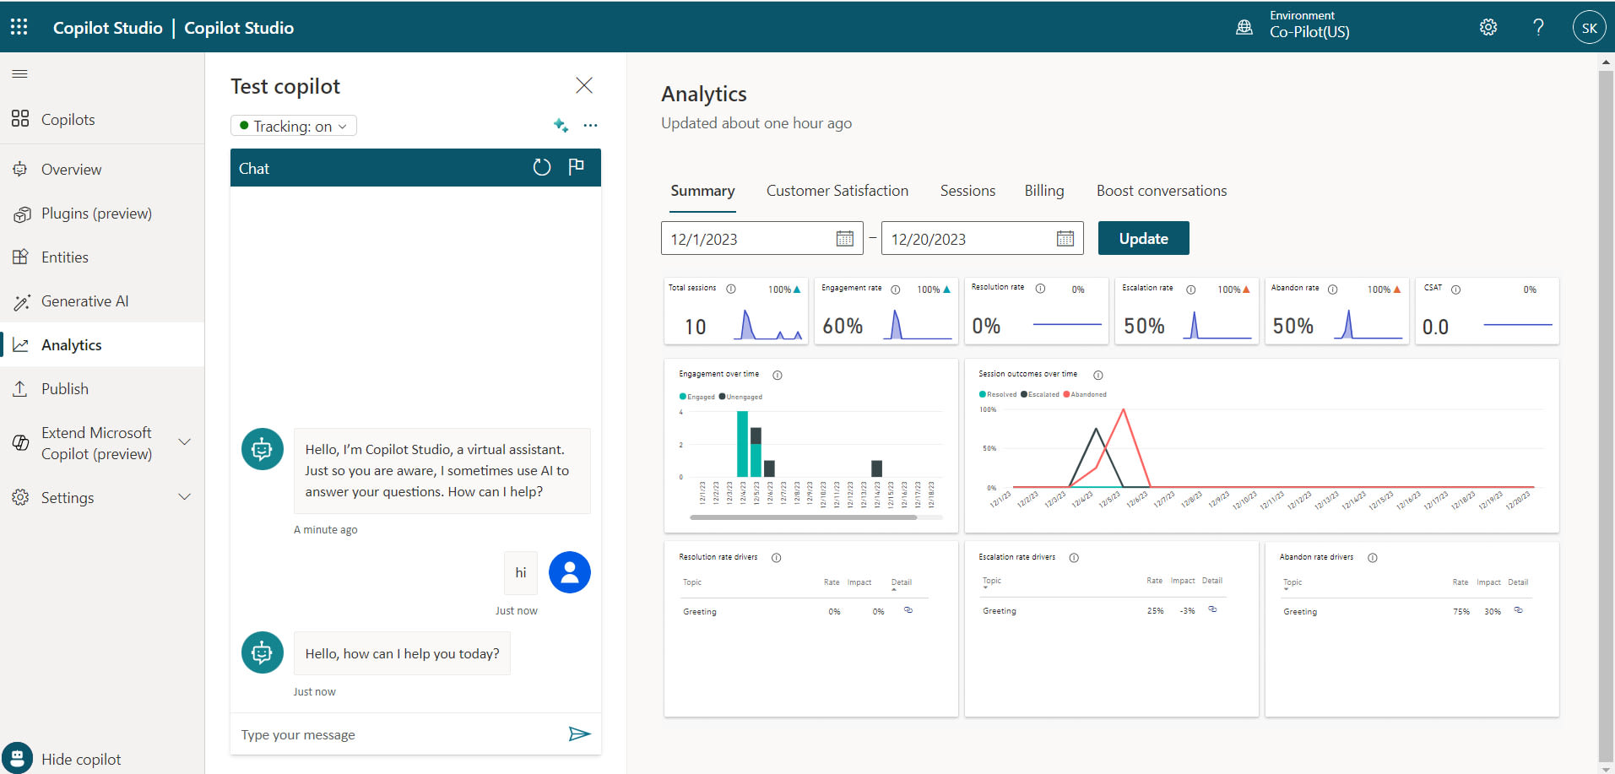Click the Update button
The height and width of the screenshot is (774, 1615).
click(1143, 238)
